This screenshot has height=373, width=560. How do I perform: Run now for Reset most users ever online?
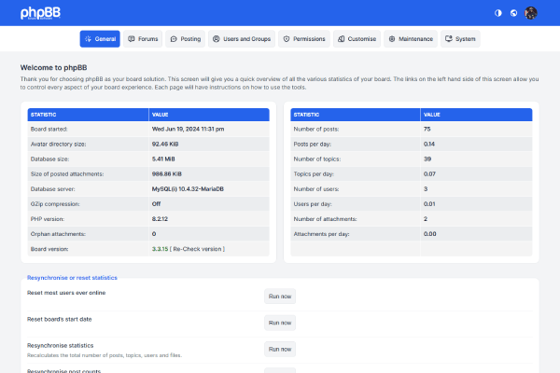tap(280, 297)
